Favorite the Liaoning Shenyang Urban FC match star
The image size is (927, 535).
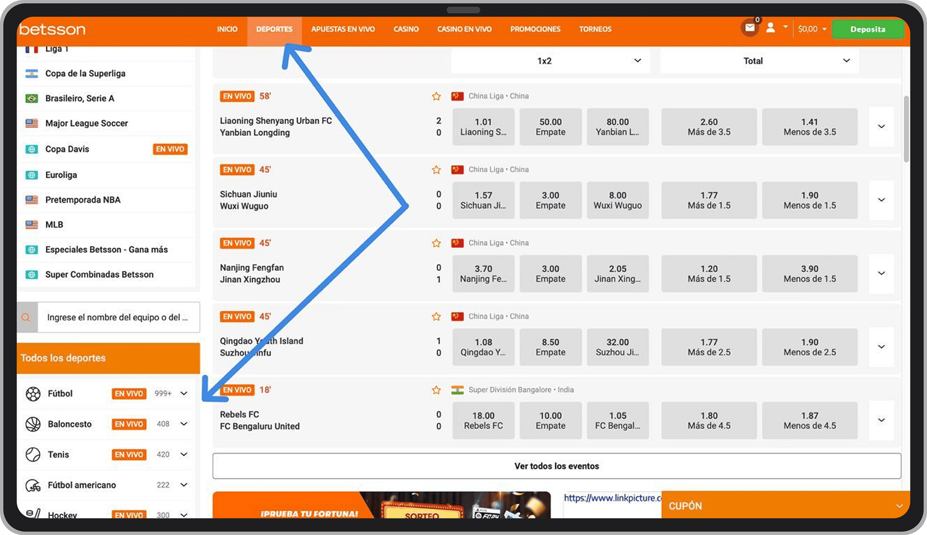[436, 96]
